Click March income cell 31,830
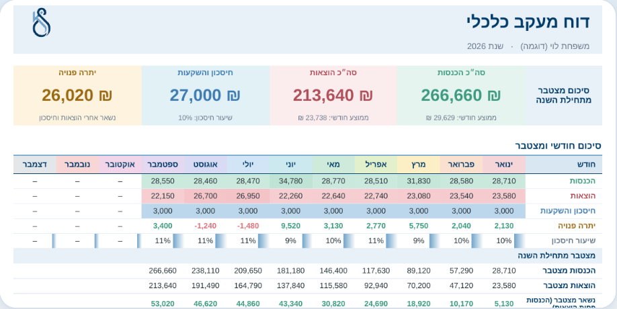The image size is (617, 309). point(419,181)
